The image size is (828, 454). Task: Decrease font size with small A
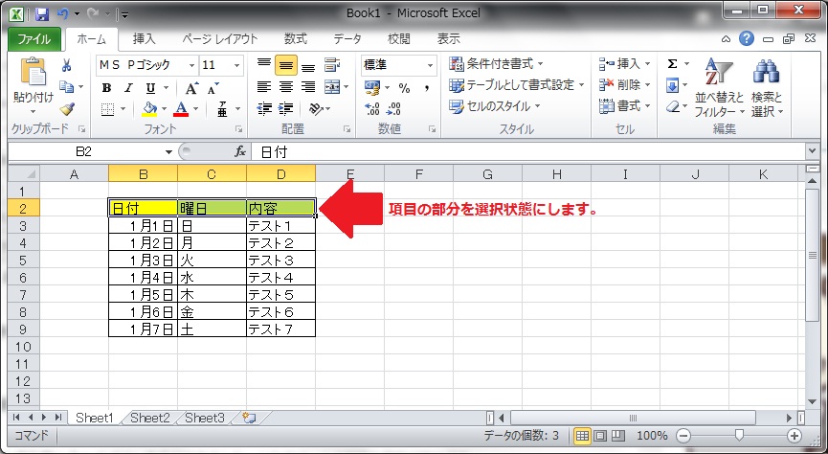pos(213,88)
